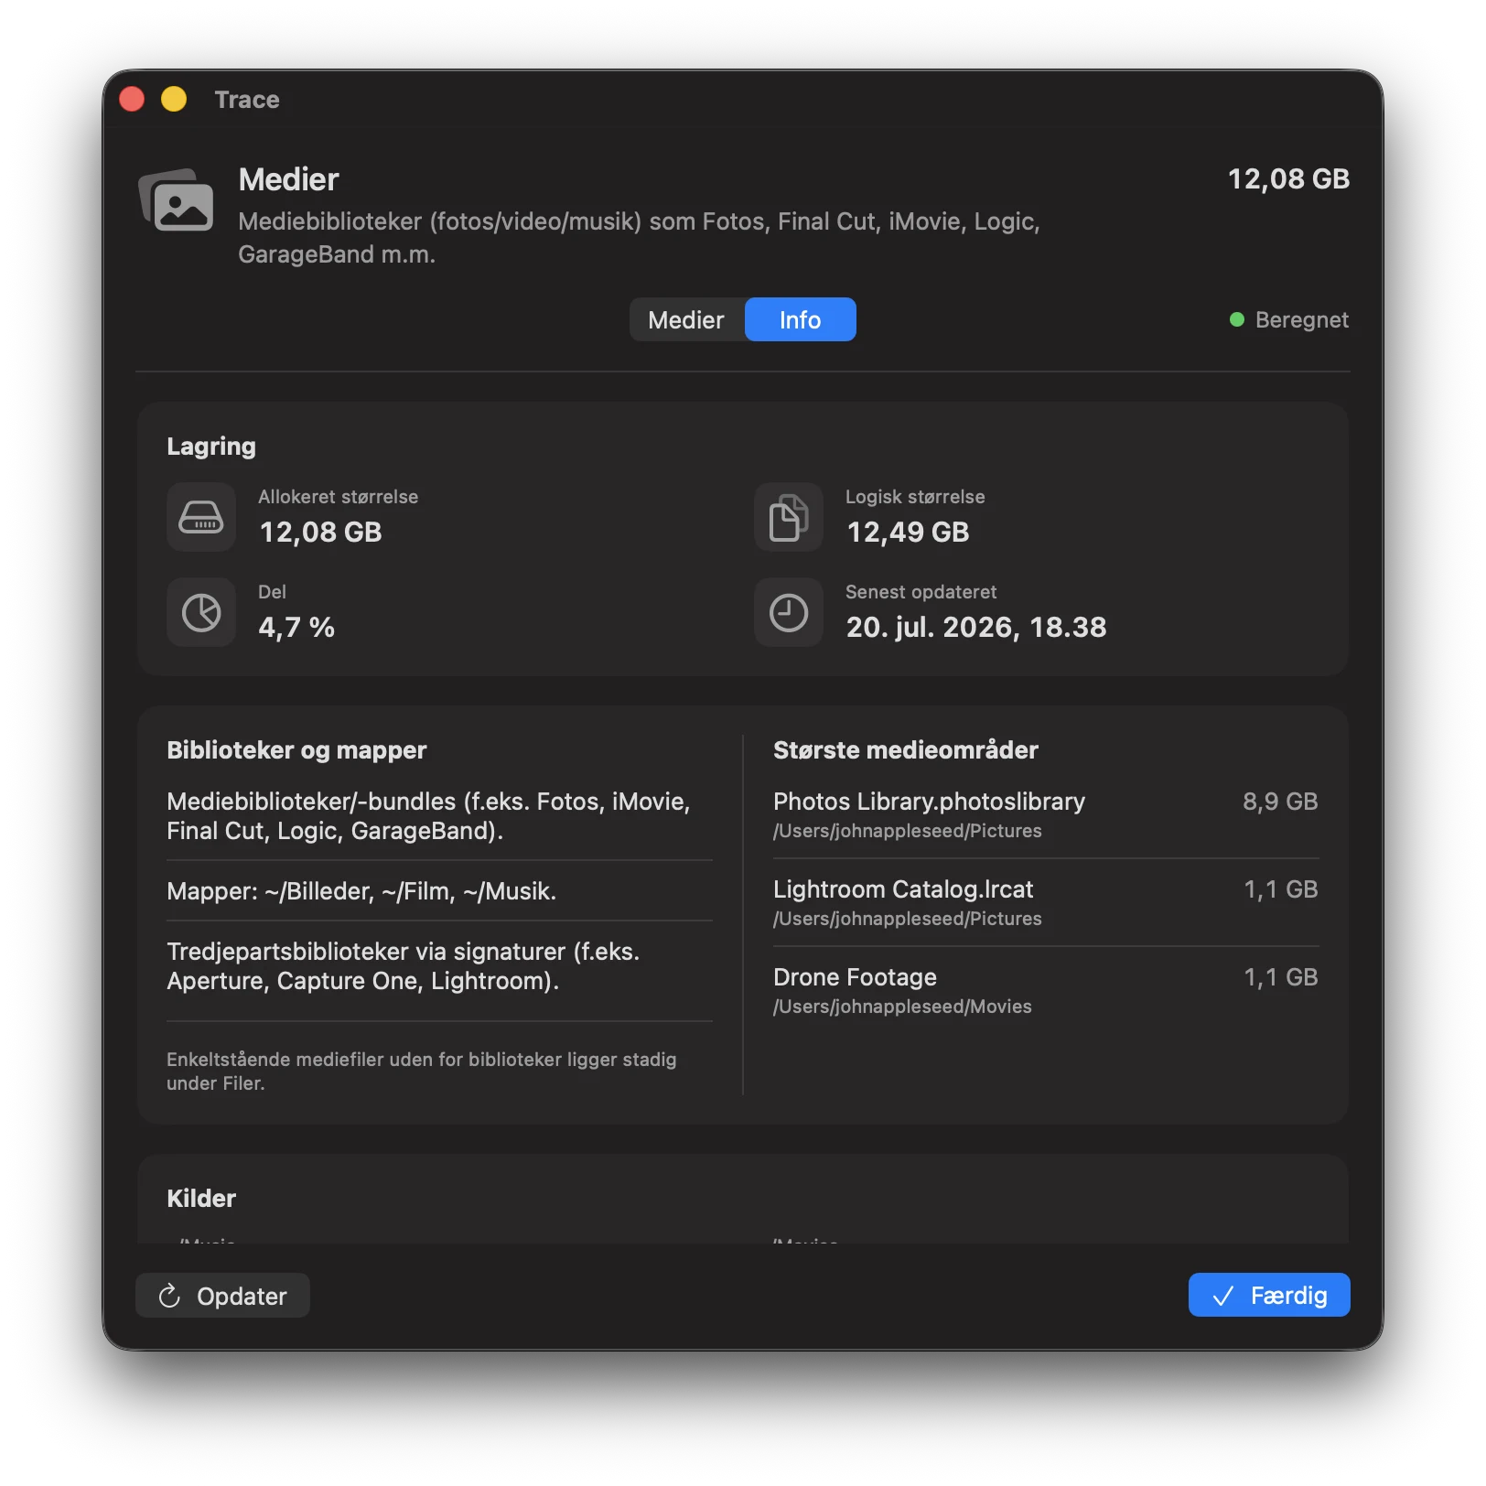The width and height of the screenshot is (1486, 1486).
Task: Select the Lightroom Catalog.lrcat row
Action: (1046, 902)
